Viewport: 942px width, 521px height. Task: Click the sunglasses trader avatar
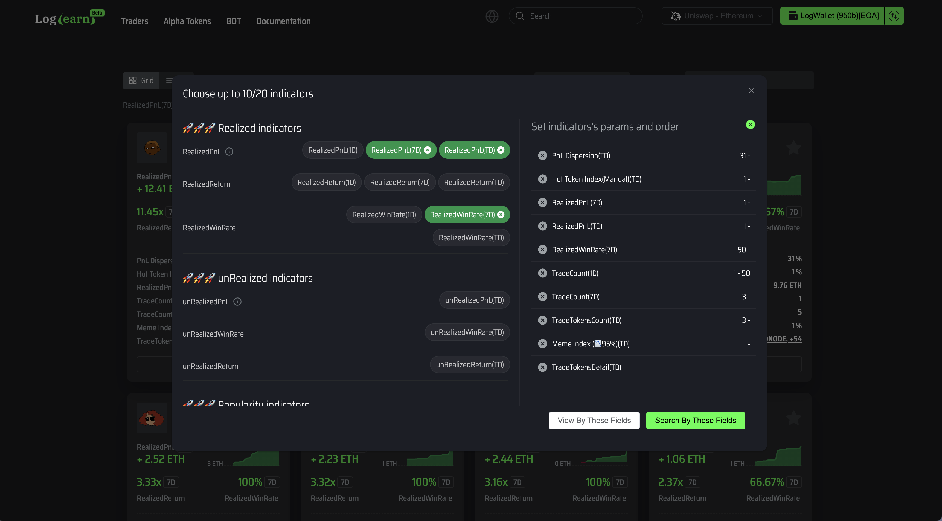tap(152, 418)
